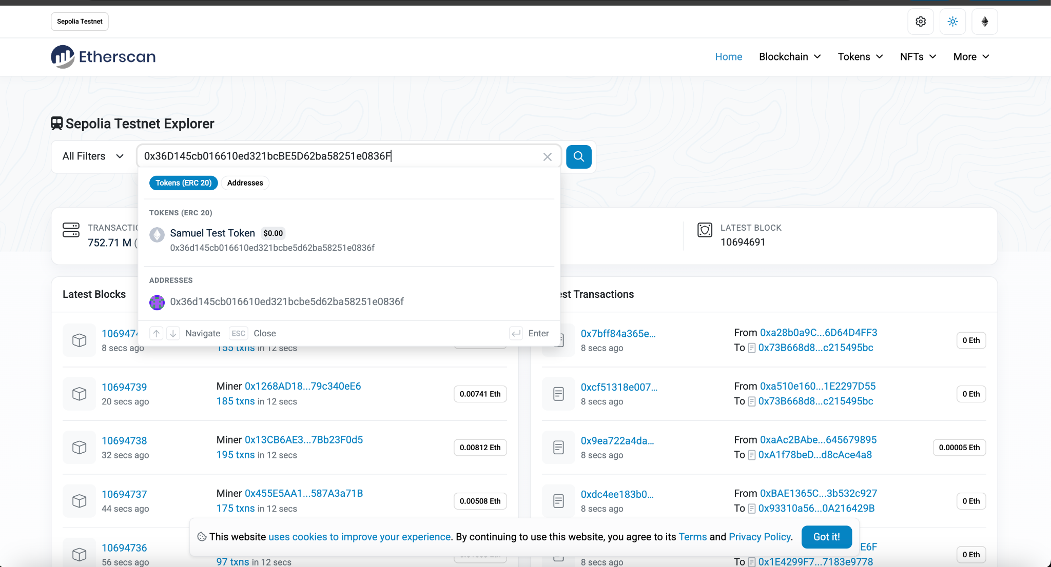Click contract icon beside 0xA1f78beD...d8cAce4a8
The width and height of the screenshot is (1051, 567).
pyautogui.click(x=751, y=455)
